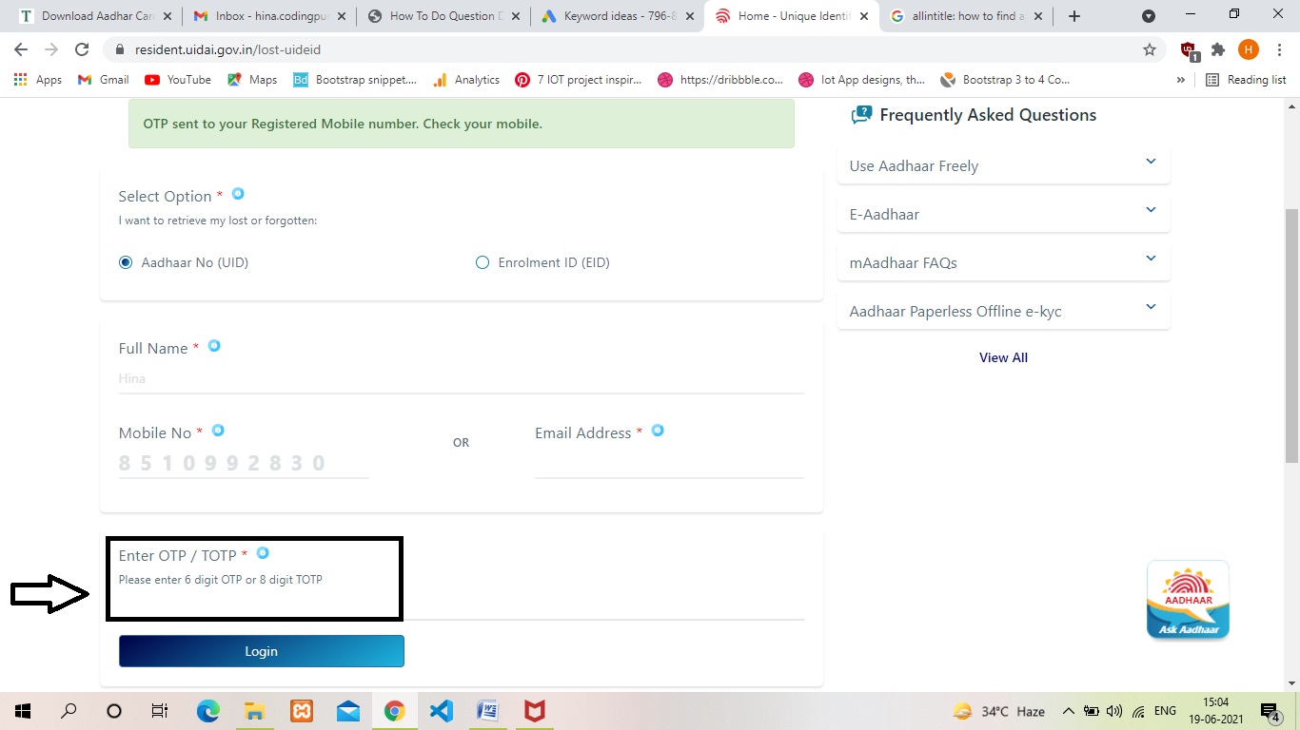The width and height of the screenshot is (1300, 730).
Task: Open the Ask Aadhaar chatbot
Action: (1187, 599)
